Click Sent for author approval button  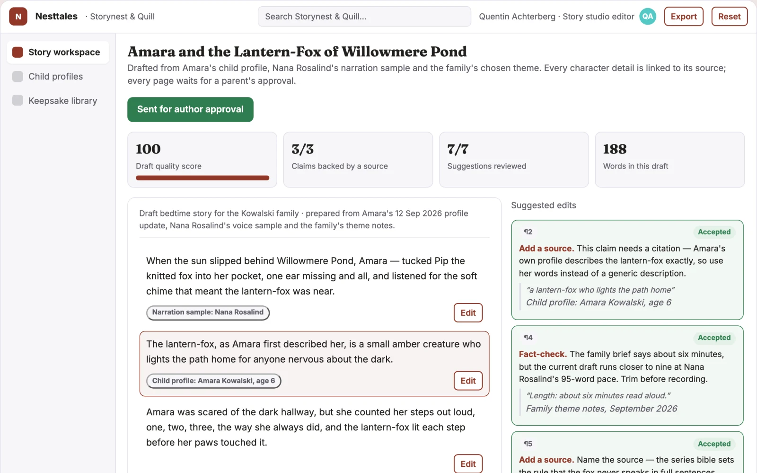pyautogui.click(x=190, y=109)
